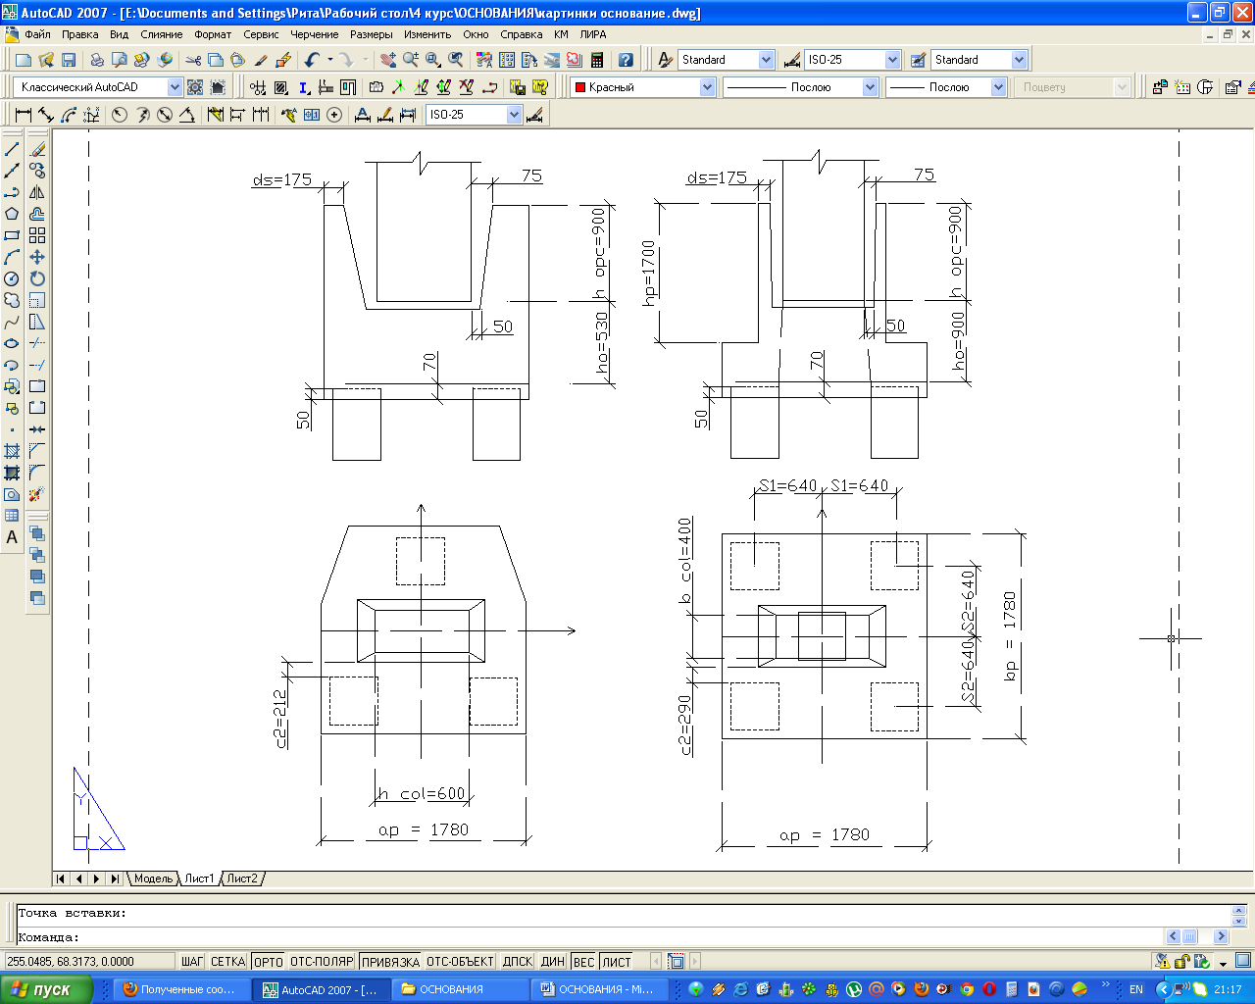The height and width of the screenshot is (1004, 1255).
Task: Toggle ДПСК dynamic UCS
Action: click(x=518, y=962)
